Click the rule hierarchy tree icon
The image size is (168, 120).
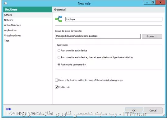coord(58,19)
